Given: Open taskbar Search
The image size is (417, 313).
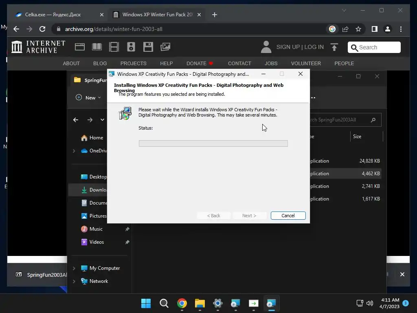Looking at the screenshot, I should tap(164, 303).
